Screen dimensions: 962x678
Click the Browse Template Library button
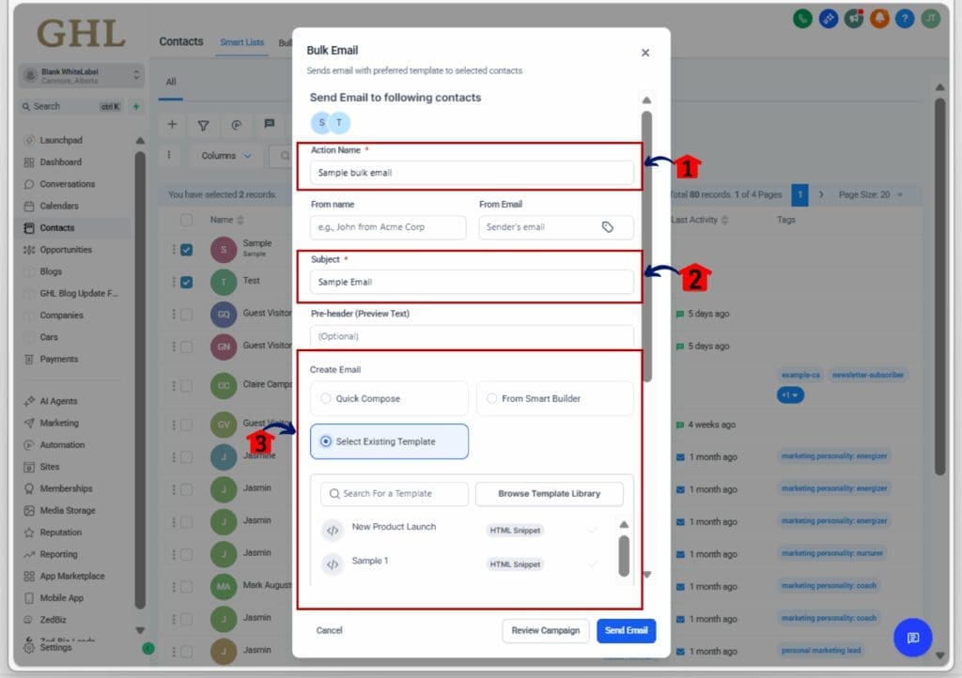click(549, 494)
